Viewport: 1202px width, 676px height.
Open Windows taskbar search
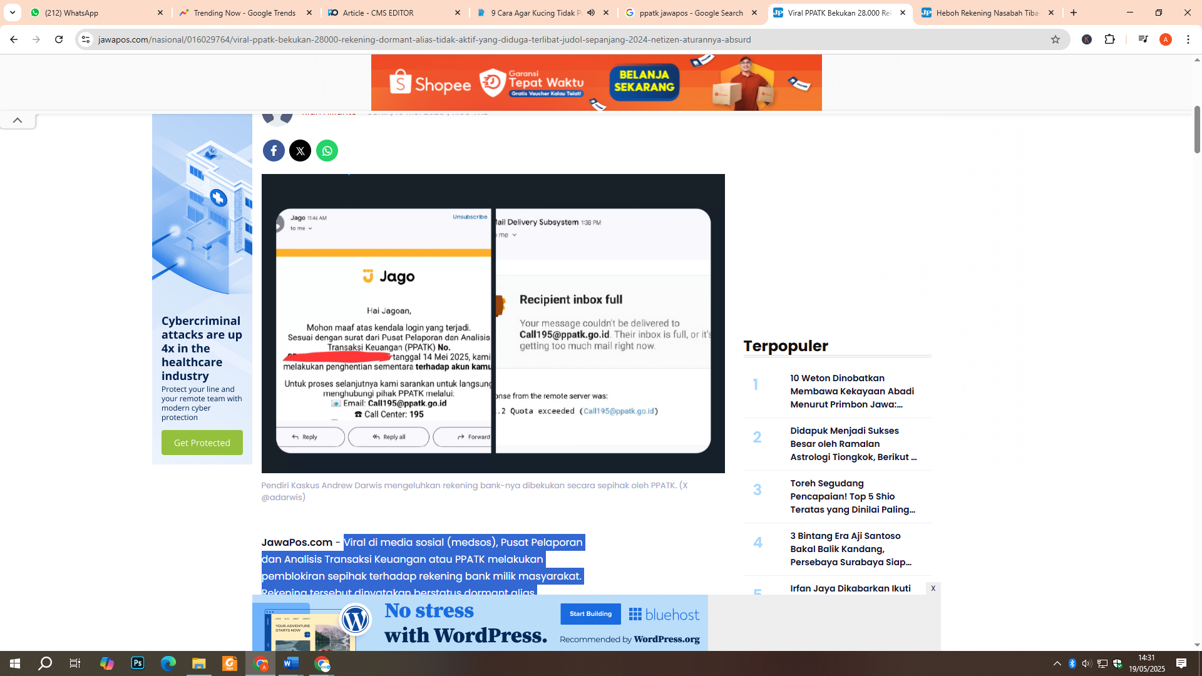pyautogui.click(x=45, y=663)
